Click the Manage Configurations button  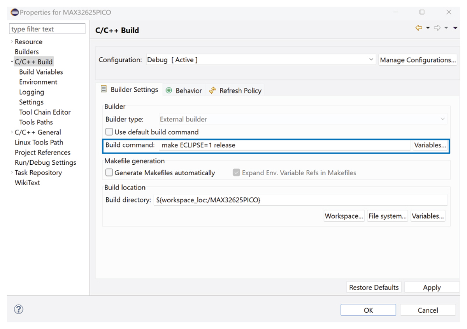pos(418,60)
